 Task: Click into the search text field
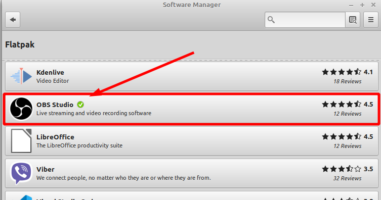310,20
